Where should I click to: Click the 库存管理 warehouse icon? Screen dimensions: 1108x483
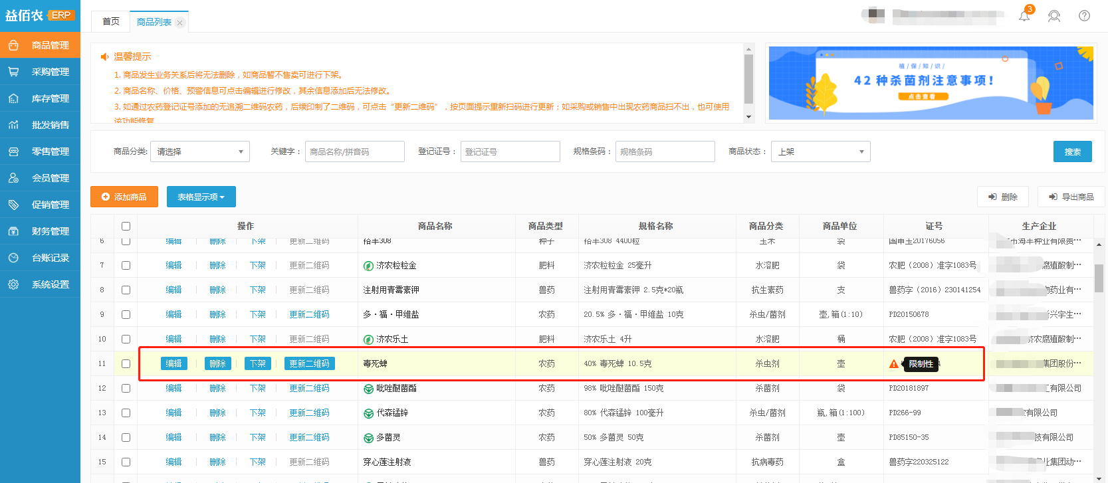click(x=13, y=98)
